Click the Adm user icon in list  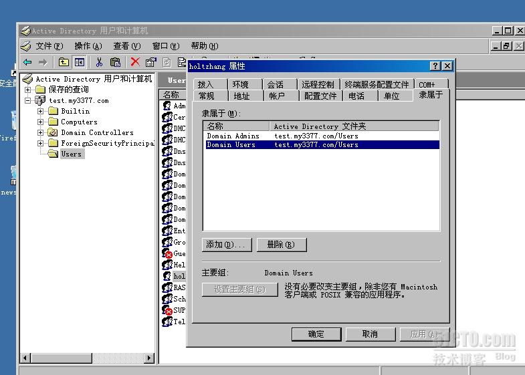[167, 106]
